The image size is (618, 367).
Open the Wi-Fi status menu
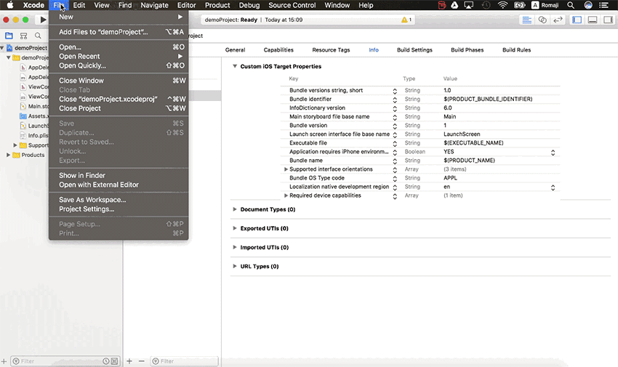pyautogui.click(x=502, y=5)
